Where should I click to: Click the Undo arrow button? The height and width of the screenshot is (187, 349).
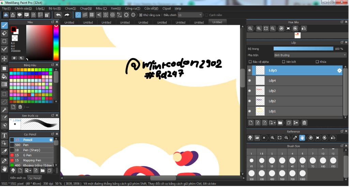click(58, 15)
